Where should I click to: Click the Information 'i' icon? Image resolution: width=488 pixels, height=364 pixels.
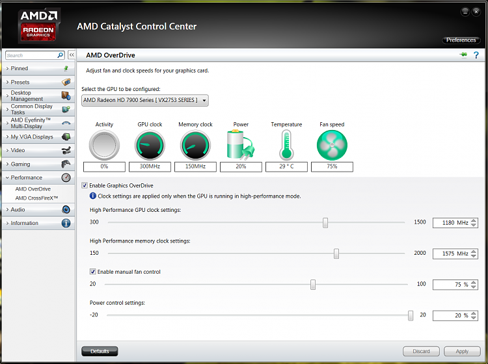(66, 223)
